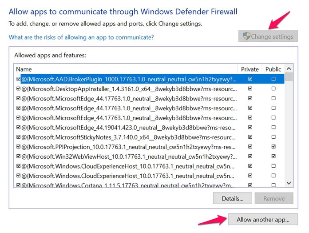Screen dimensions: 309x233
Task: Uncheck the Win32WebViewHost name checkbox
Action: coord(18,156)
